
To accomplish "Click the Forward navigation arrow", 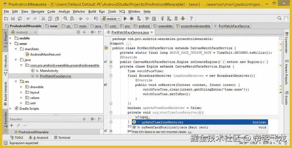I will [87, 19].
